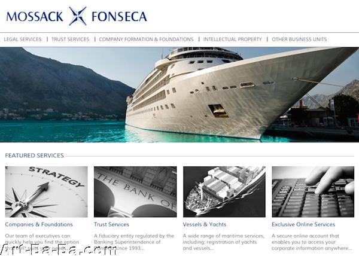
Task: Open the keyboard typing thumbnail
Action: (x=313, y=192)
